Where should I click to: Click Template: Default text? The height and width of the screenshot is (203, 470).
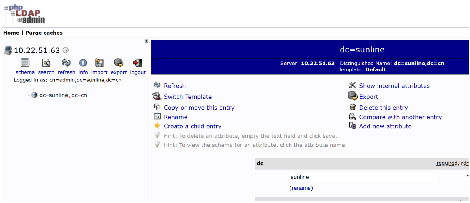tap(362, 70)
